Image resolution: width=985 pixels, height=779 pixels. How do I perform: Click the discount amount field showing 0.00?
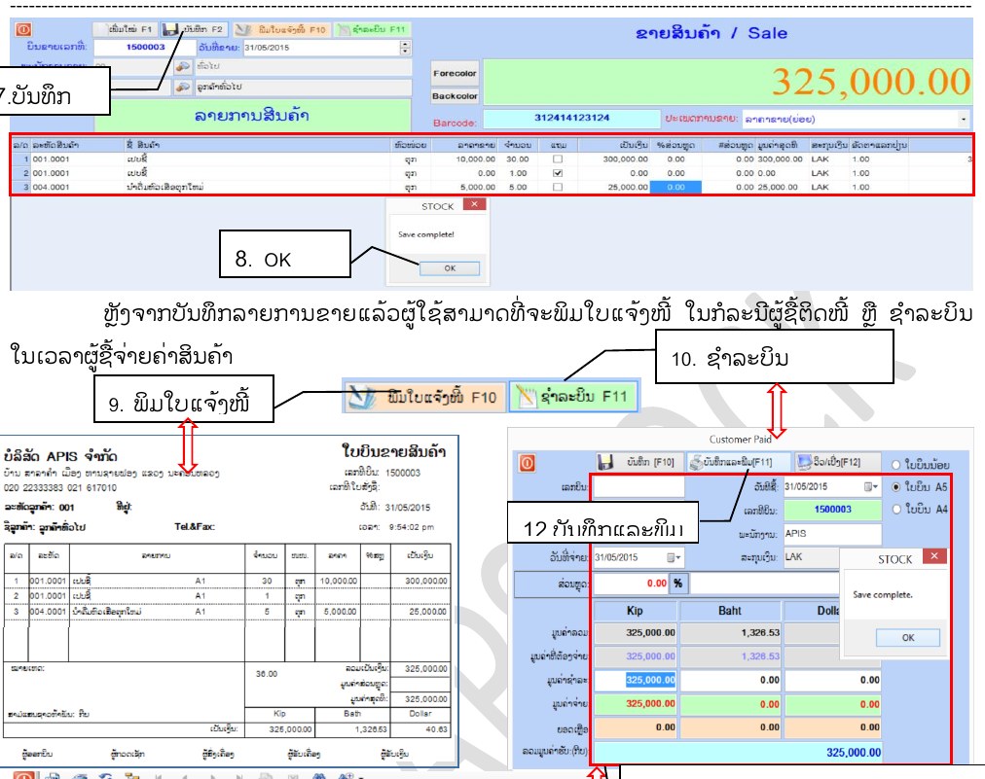click(631, 584)
